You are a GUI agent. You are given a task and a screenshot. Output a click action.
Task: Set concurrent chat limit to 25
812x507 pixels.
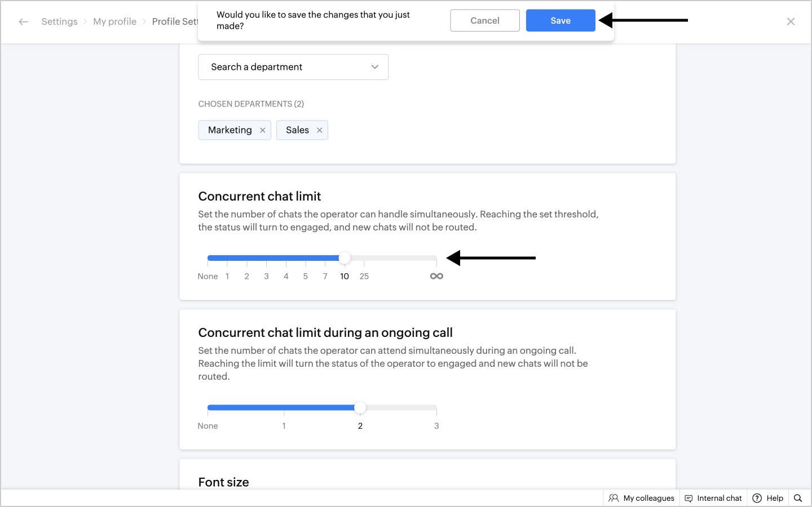(364, 259)
